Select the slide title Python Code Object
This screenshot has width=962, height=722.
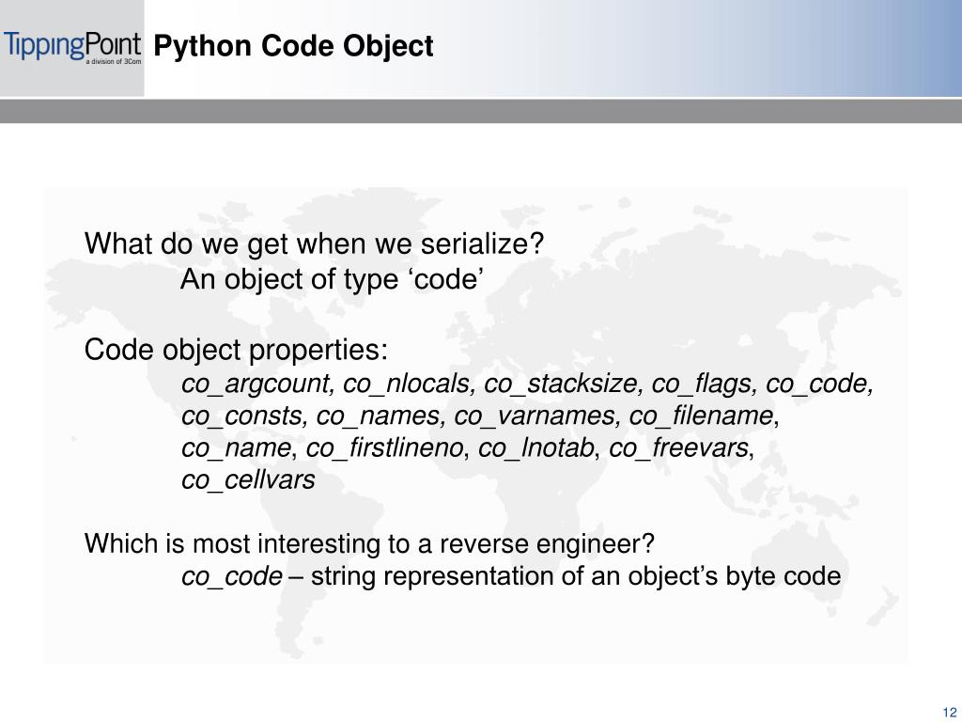(293, 46)
